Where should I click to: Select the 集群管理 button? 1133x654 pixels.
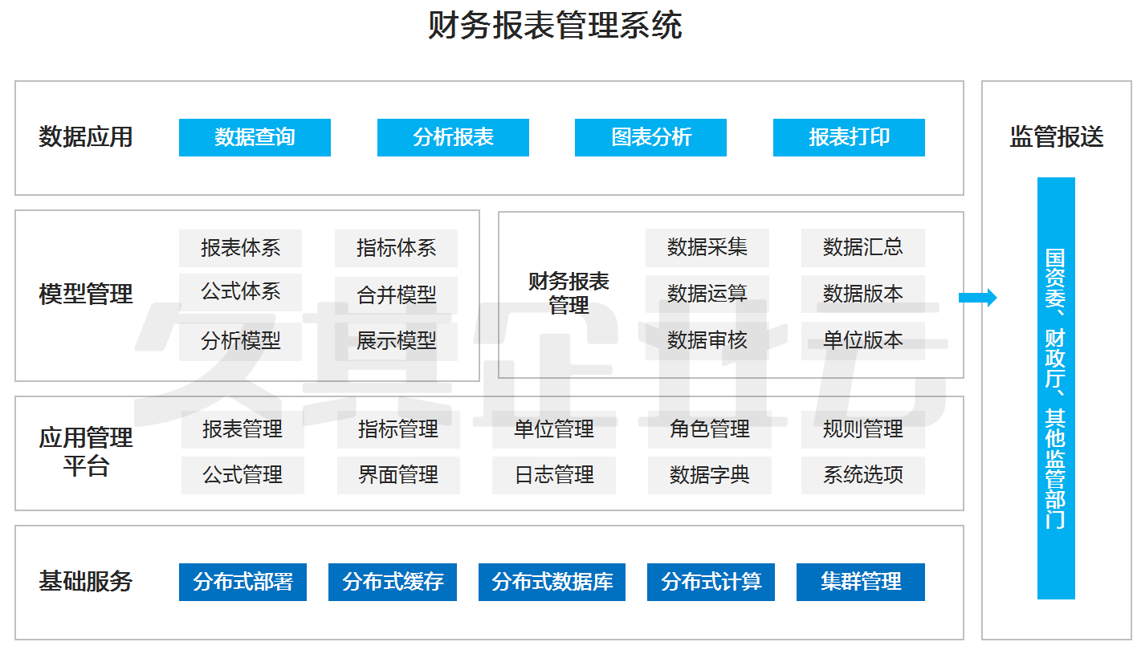pos(860,582)
